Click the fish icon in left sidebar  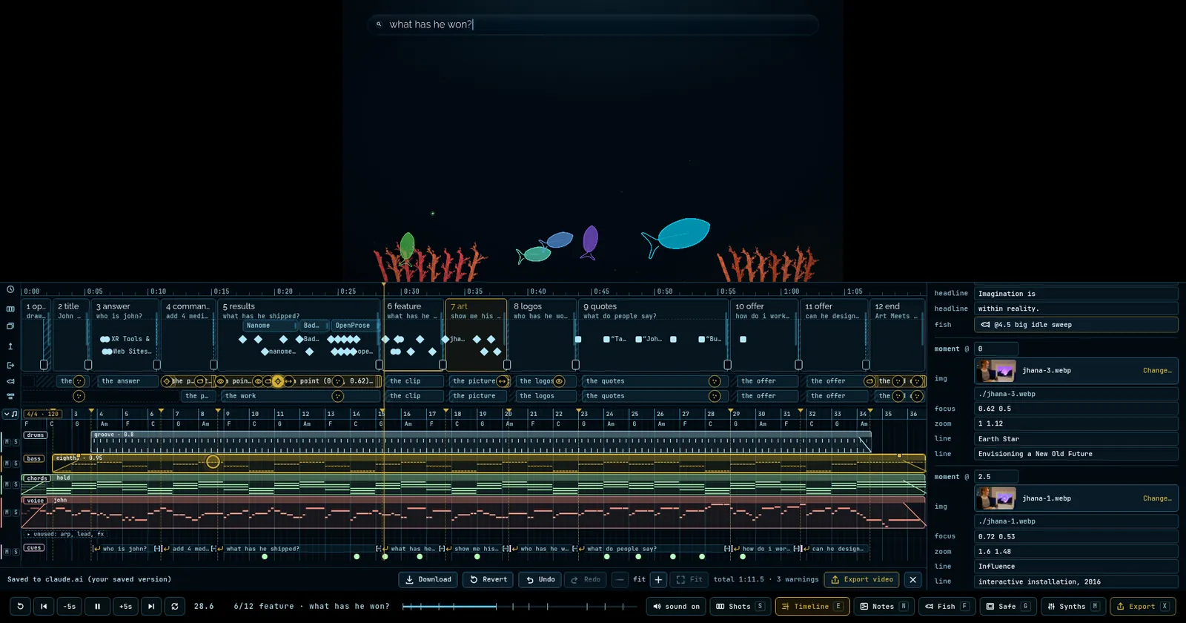pyautogui.click(x=10, y=381)
